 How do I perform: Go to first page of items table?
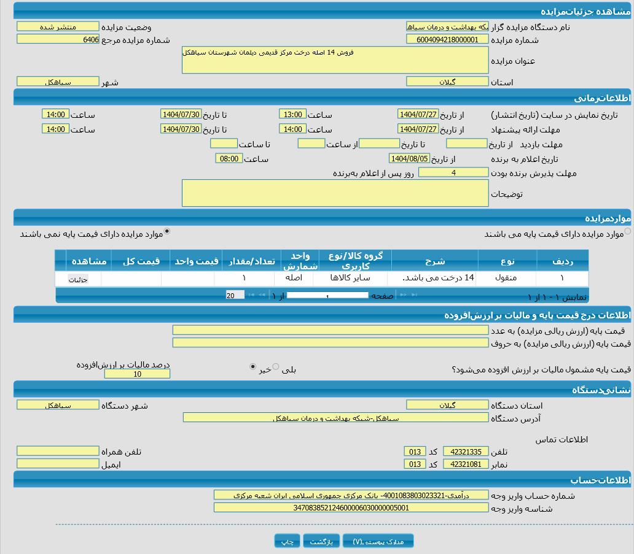coord(415,296)
